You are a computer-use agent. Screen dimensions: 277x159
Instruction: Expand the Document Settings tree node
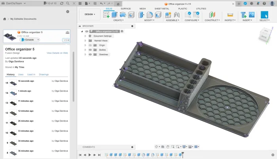[x=85, y=36]
